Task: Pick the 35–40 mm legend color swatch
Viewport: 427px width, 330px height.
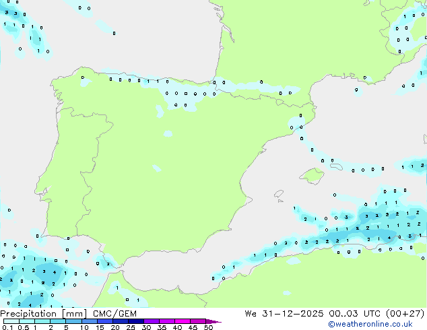Action: 166,321
